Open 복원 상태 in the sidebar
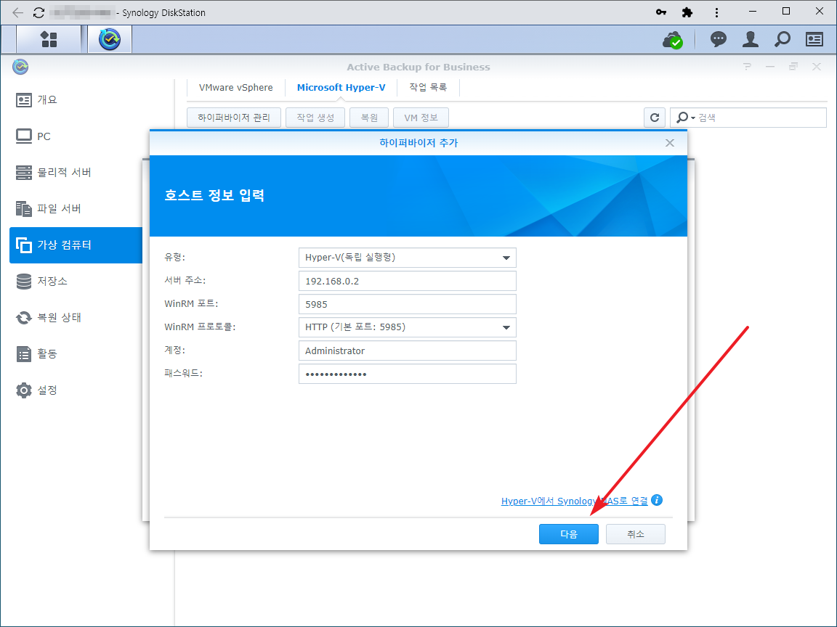Image resolution: width=837 pixels, height=627 pixels. pos(49,317)
